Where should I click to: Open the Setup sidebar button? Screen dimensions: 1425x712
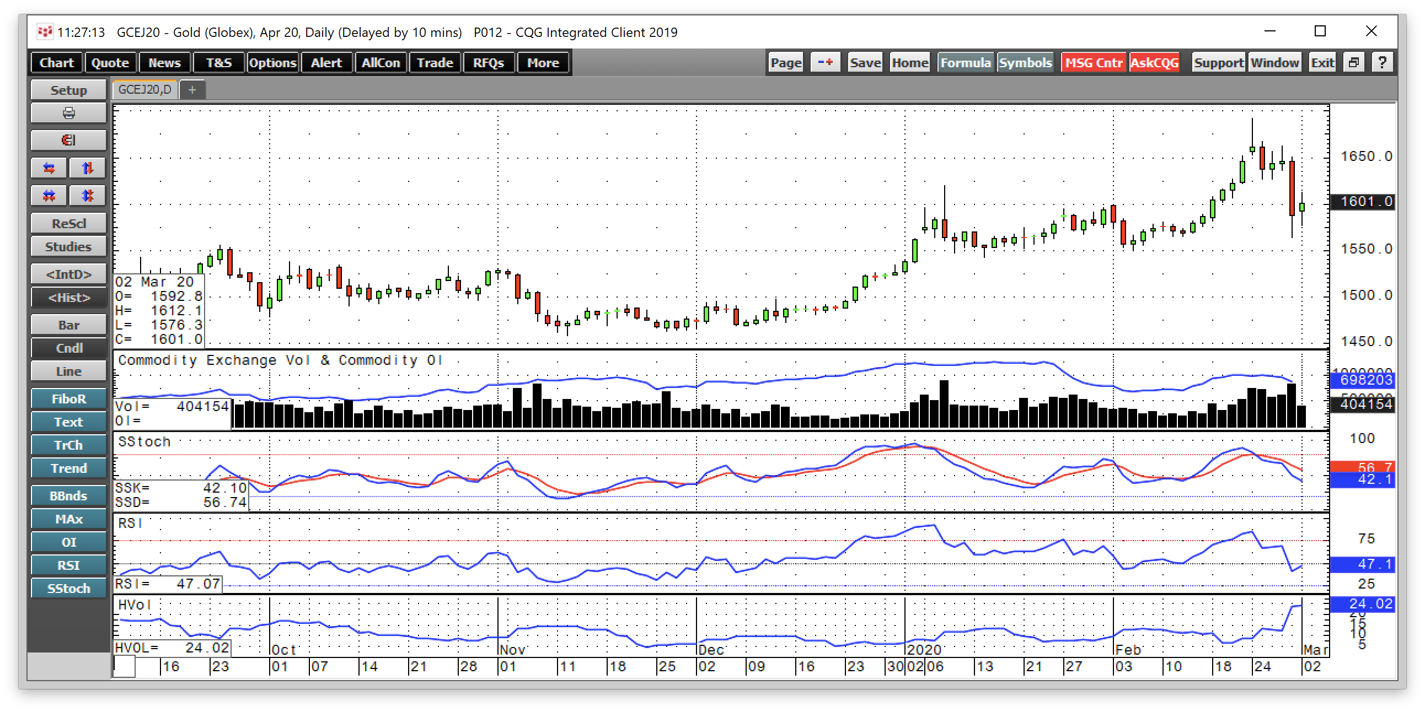[68, 90]
